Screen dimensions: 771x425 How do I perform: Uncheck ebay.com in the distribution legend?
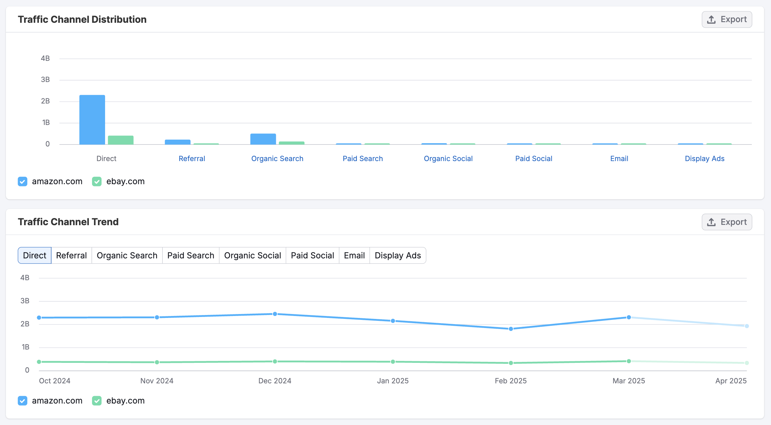[97, 181]
